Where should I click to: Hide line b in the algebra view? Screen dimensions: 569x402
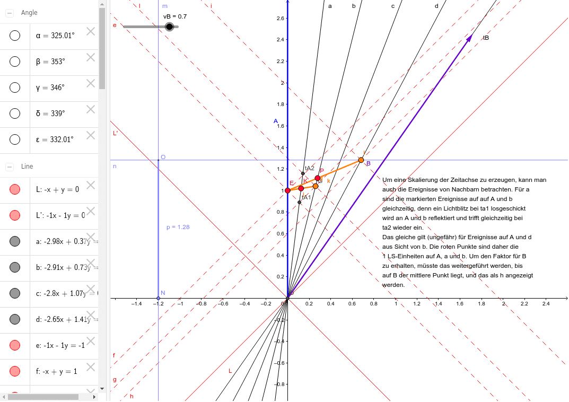point(15,267)
